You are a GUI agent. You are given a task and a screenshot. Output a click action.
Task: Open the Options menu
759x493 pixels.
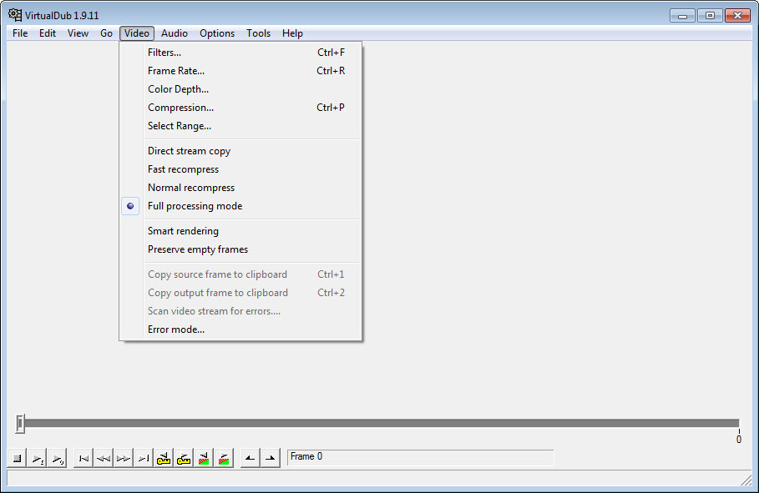[x=217, y=33]
